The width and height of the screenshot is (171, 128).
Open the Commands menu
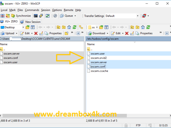[32, 10]
